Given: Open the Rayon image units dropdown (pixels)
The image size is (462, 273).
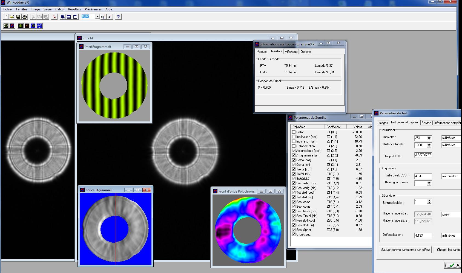Looking at the screenshot, I should (x=452, y=214).
